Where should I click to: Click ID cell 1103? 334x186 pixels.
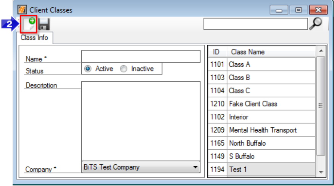point(217,78)
